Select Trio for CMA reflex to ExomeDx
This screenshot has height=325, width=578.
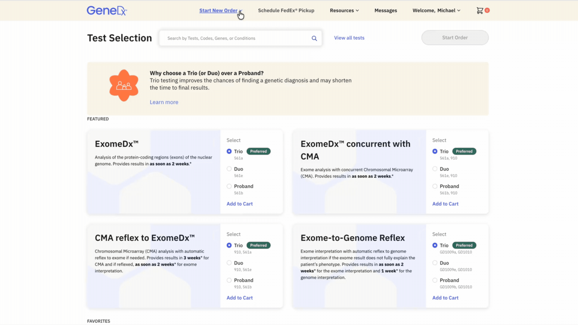click(x=229, y=245)
